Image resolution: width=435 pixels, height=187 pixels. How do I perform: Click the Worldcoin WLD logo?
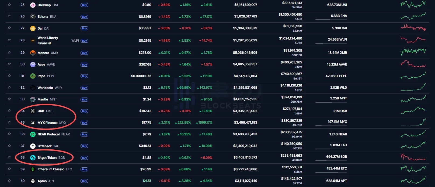pyautogui.click(x=32, y=88)
